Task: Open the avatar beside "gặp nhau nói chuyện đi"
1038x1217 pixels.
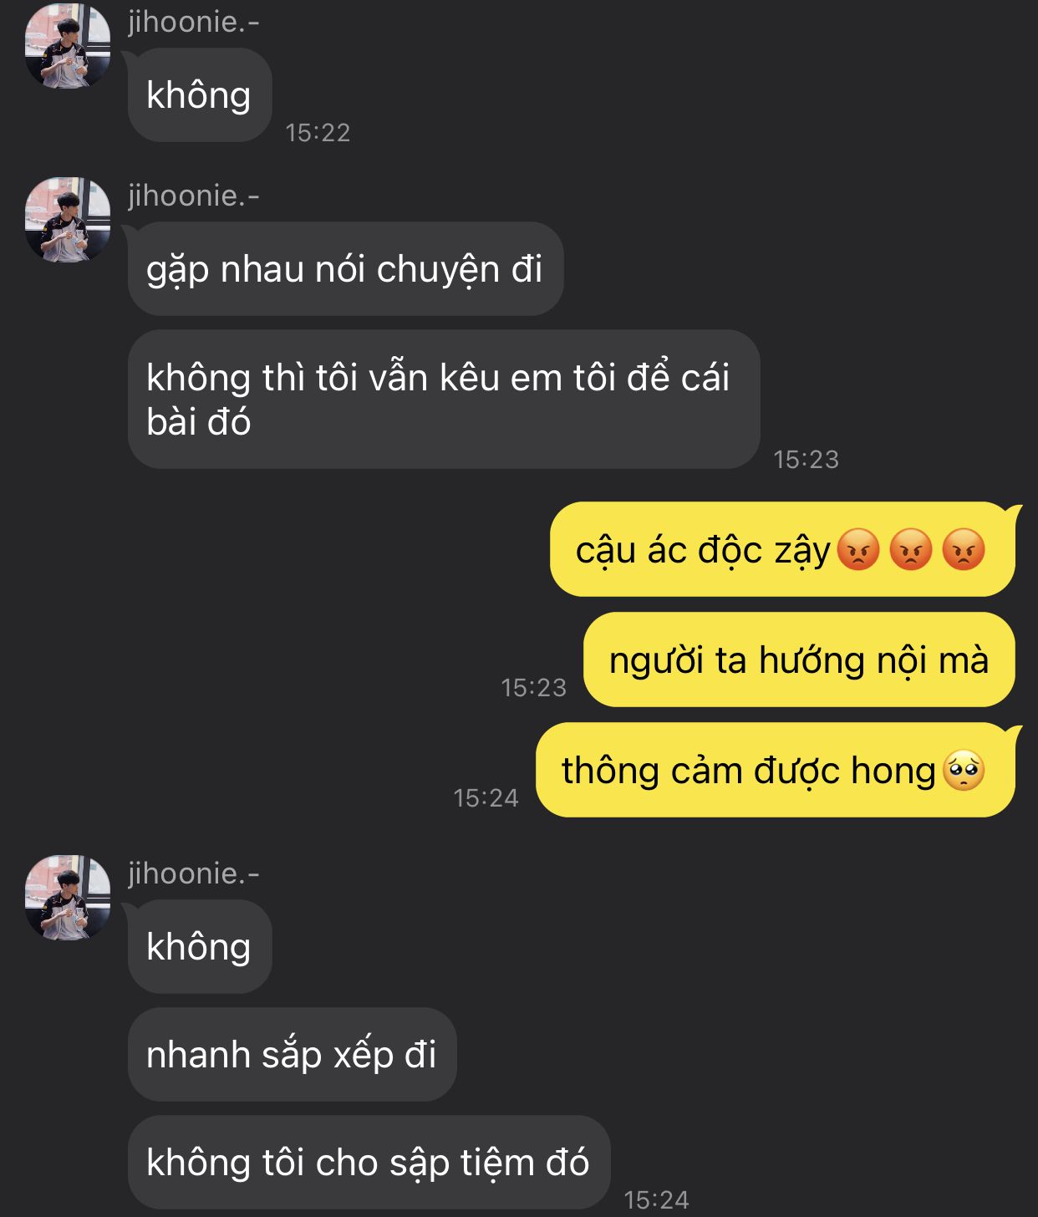Action: [x=68, y=220]
